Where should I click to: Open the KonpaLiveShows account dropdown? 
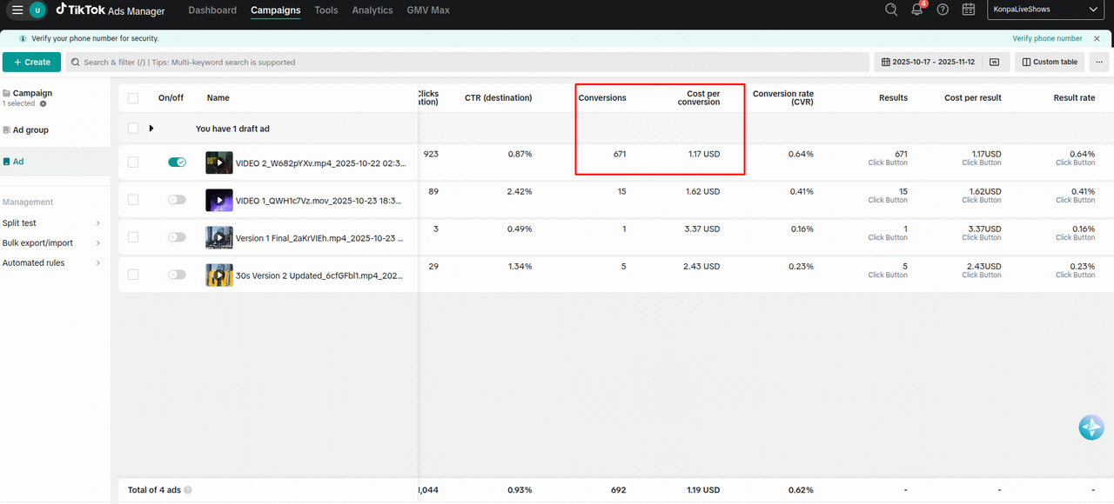point(1046,10)
